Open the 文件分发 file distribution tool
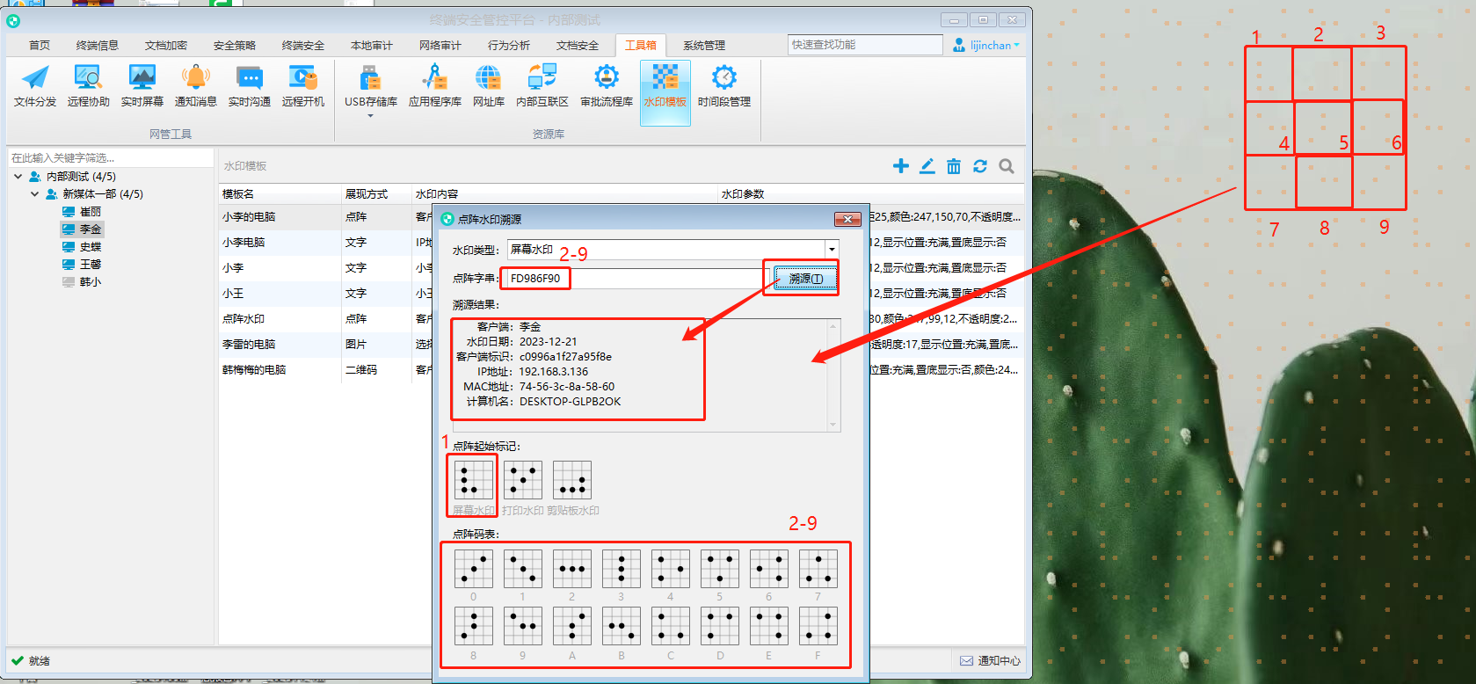The width and height of the screenshot is (1476, 684). (x=35, y=86)
